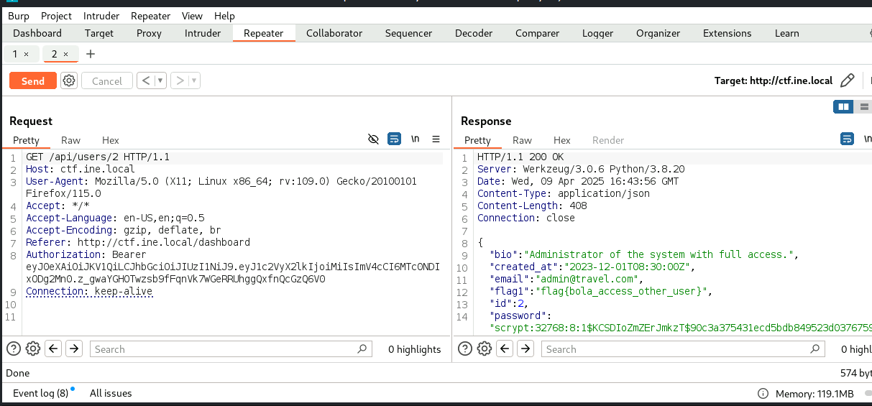Switch to the Decoder tab
This screenshot has width=872, height=406.
coord(474,33)
